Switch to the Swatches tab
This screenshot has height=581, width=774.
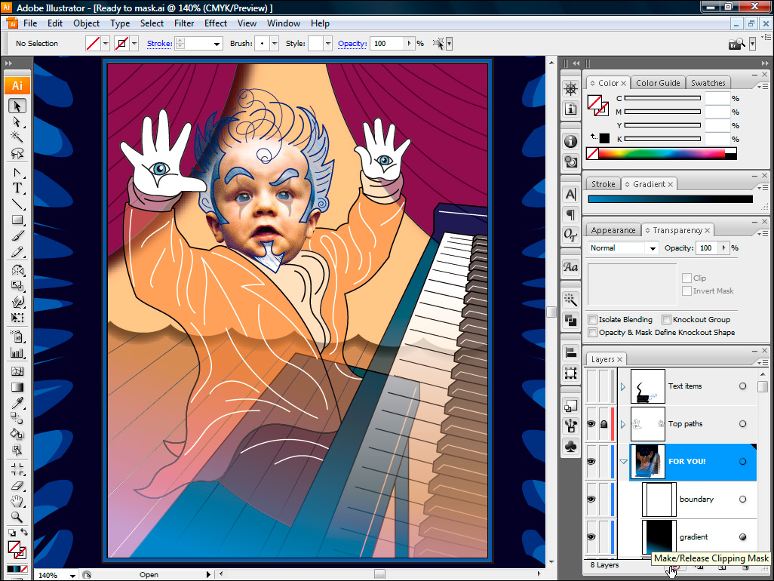pos(708,83)
